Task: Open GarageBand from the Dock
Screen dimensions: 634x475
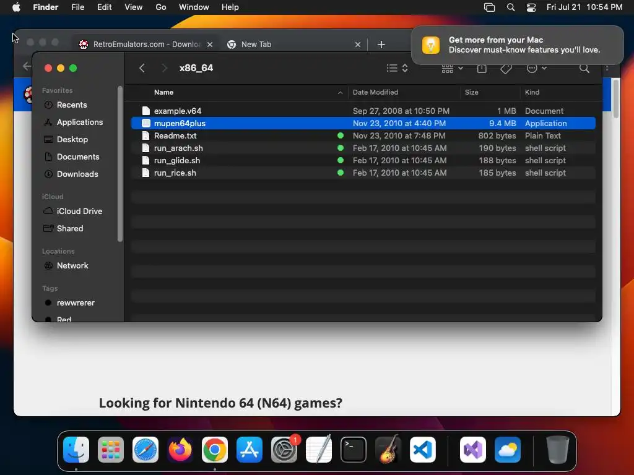Action: click(388, 450)
